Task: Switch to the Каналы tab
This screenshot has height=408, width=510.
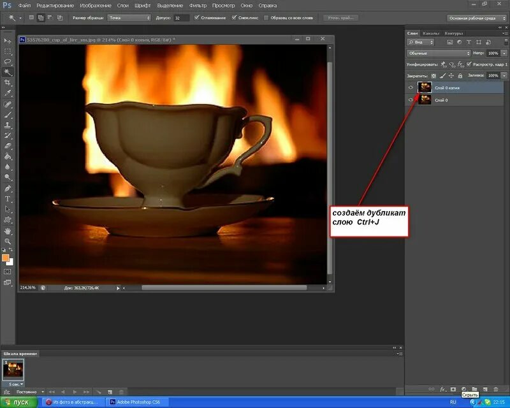Action: coord(431,33)
